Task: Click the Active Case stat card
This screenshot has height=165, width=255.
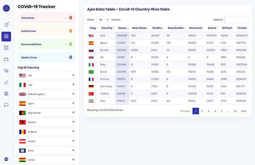Action: 47,31
